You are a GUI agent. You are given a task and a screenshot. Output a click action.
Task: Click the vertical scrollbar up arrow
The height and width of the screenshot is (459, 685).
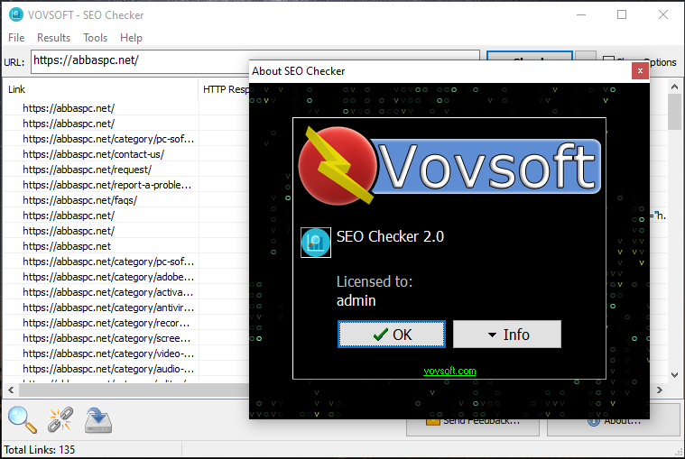point(674,87)
